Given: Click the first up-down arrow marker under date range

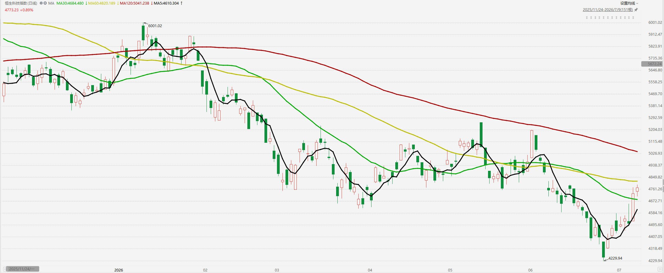Looking at the screenshot, I should coord(587,18).
